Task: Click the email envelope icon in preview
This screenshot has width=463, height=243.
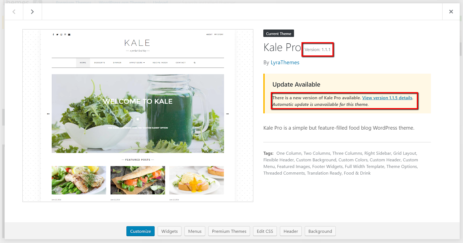Action: coord(69,34)
